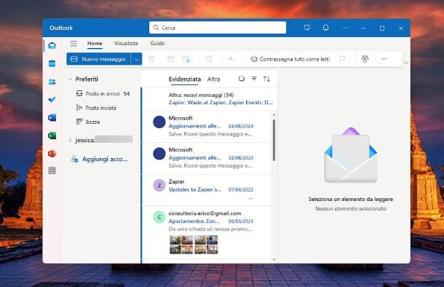Click the Delete trash icon in toolbar

pyautogui.click(x=151, y=59)
